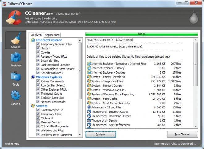Click options list scroll up arrow
Screen dimensions: 204x149
coord(80,40)
